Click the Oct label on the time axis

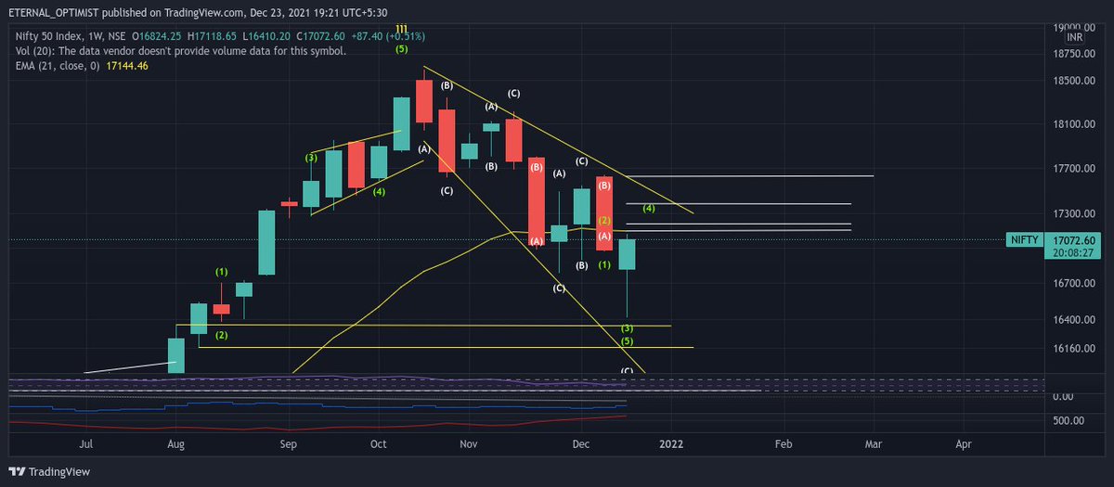[x=378, y=444]
